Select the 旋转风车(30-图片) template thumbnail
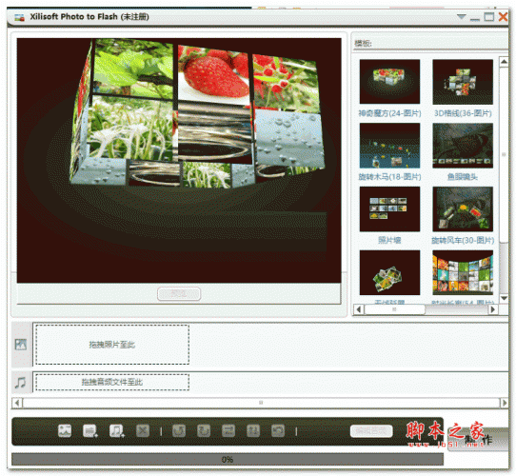 (x=463, y=209)
